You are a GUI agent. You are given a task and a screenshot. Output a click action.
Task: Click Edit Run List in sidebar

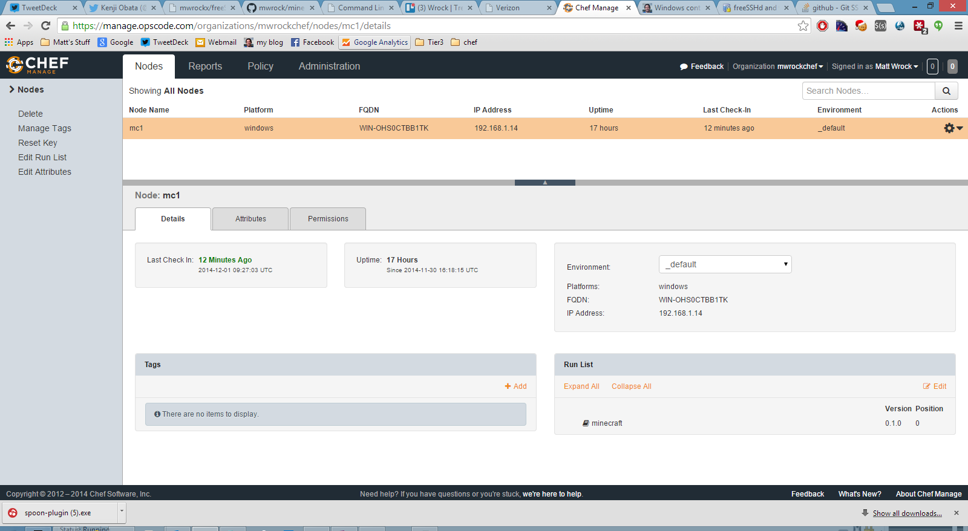click(x=42, y=157)
